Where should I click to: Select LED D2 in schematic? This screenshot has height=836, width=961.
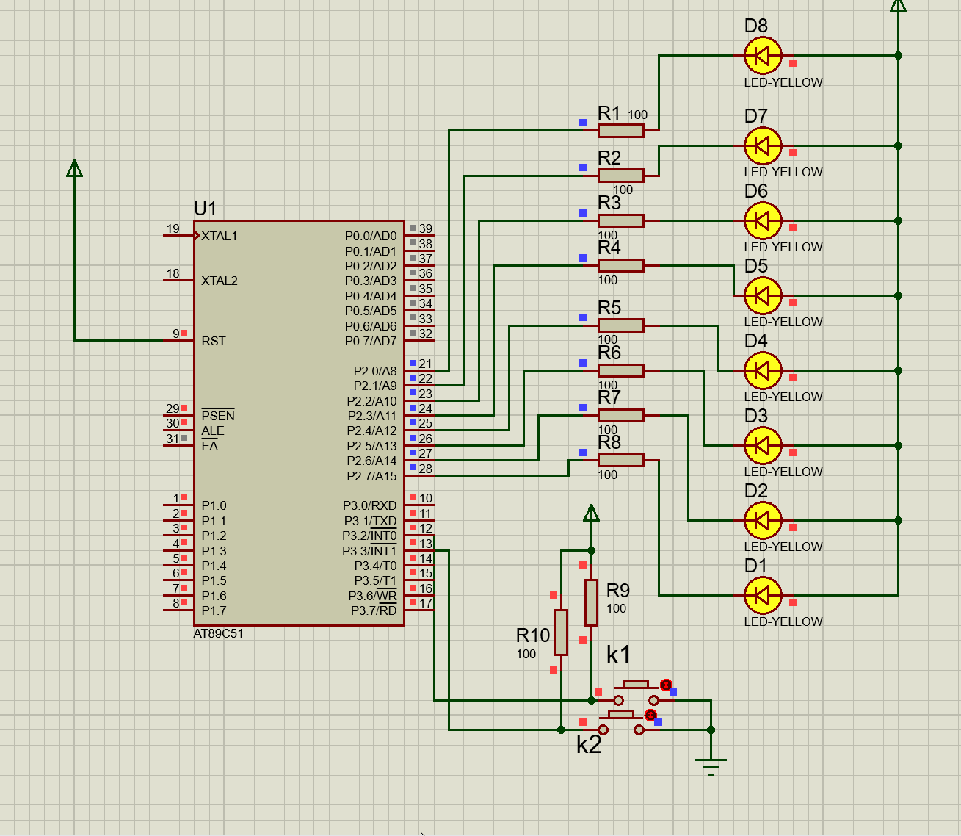[x=763, y=520]
